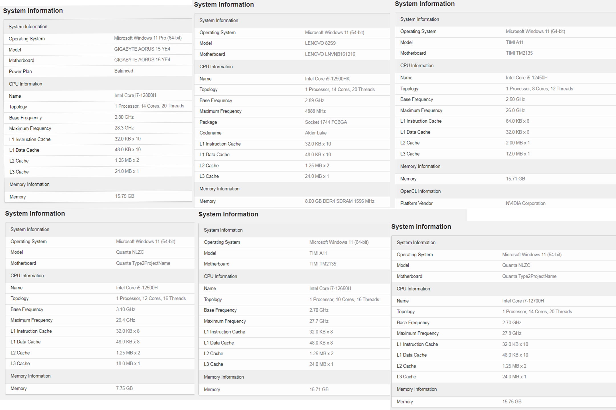Click the 'Intel Core i7-12700H' CPU name
The width and height of the screenshot is (616, 410).
523,301
